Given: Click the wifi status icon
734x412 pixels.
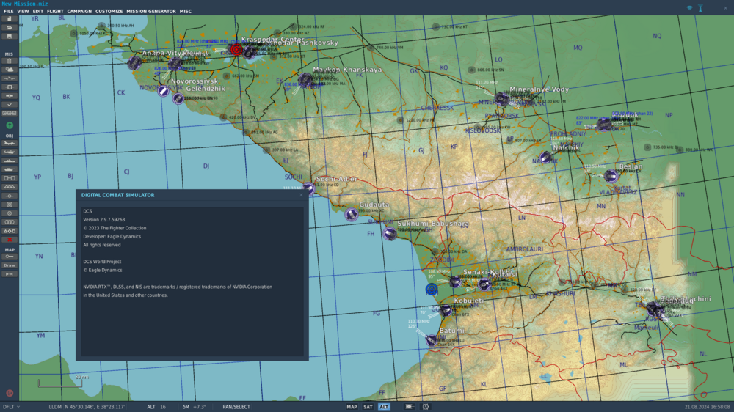Looking at the screenshot, I should click(689, 8).
